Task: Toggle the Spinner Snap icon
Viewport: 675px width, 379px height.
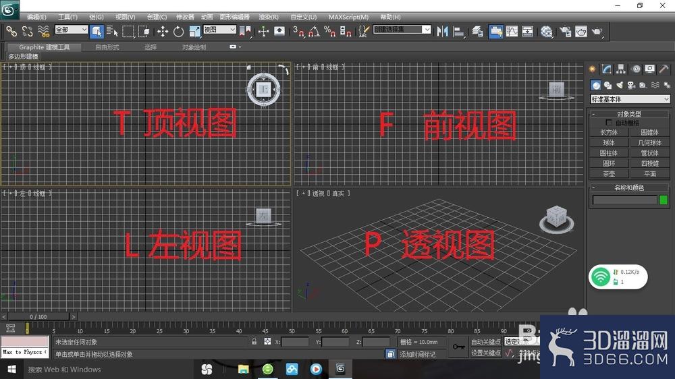Action: click(346, 31)
